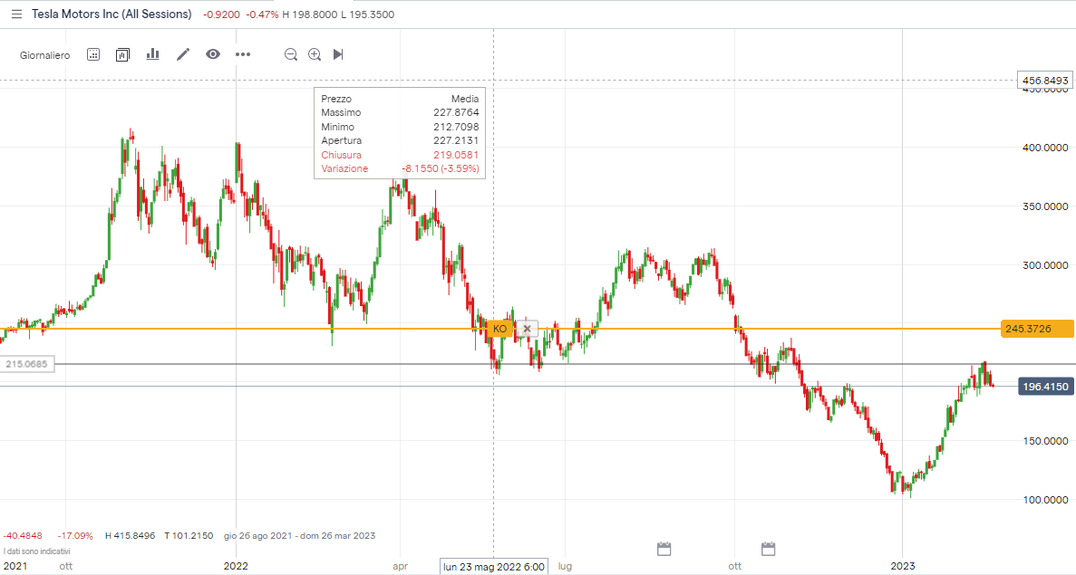
Task: Click the Media header in the tooltip
Action: (x=465, y=99)
